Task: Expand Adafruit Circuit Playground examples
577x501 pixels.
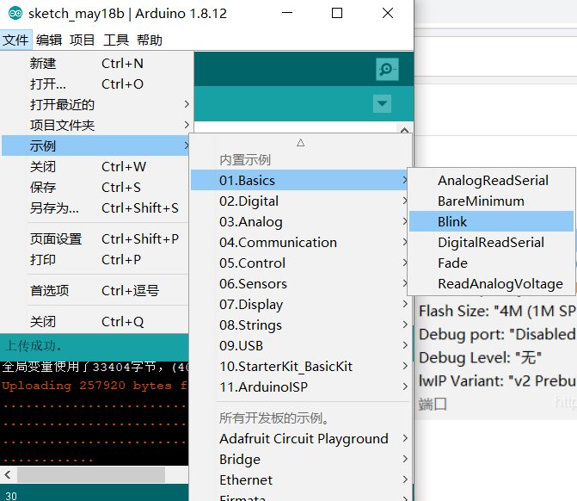Action: click(299, 438)
